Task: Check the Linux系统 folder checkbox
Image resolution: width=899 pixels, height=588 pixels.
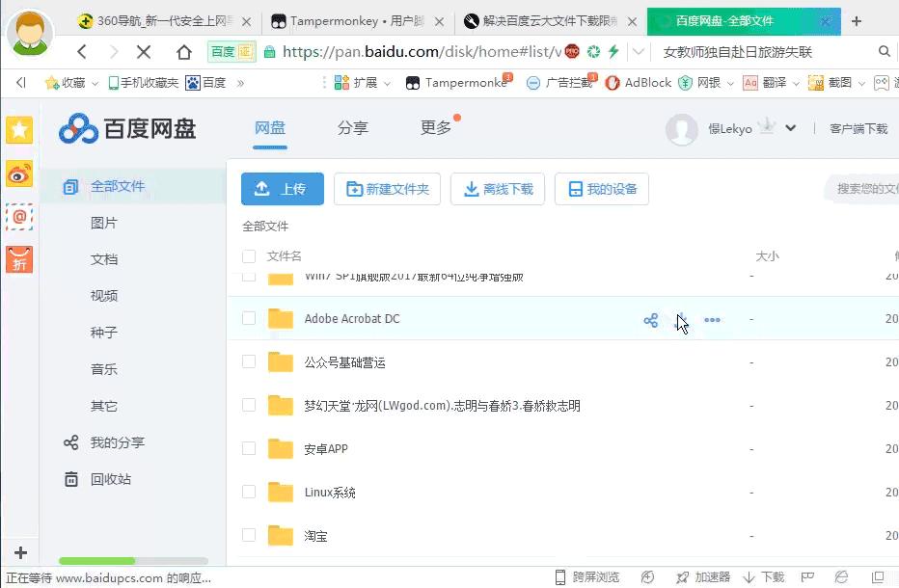Action: [x=248, y=492]
